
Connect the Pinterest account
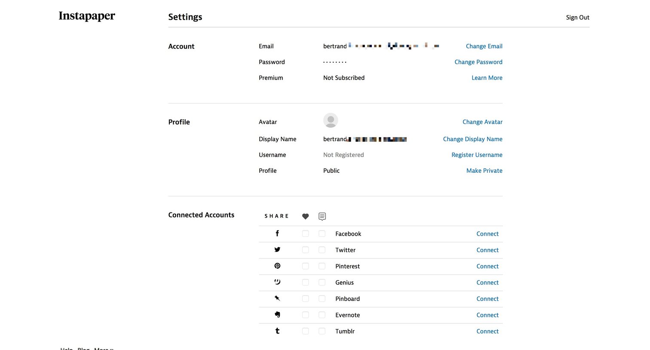point(487,267)
